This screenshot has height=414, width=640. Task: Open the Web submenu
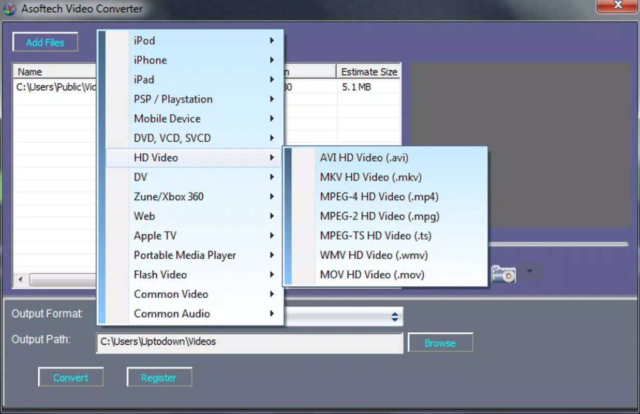pyautogui.click(x=194, y=216)
